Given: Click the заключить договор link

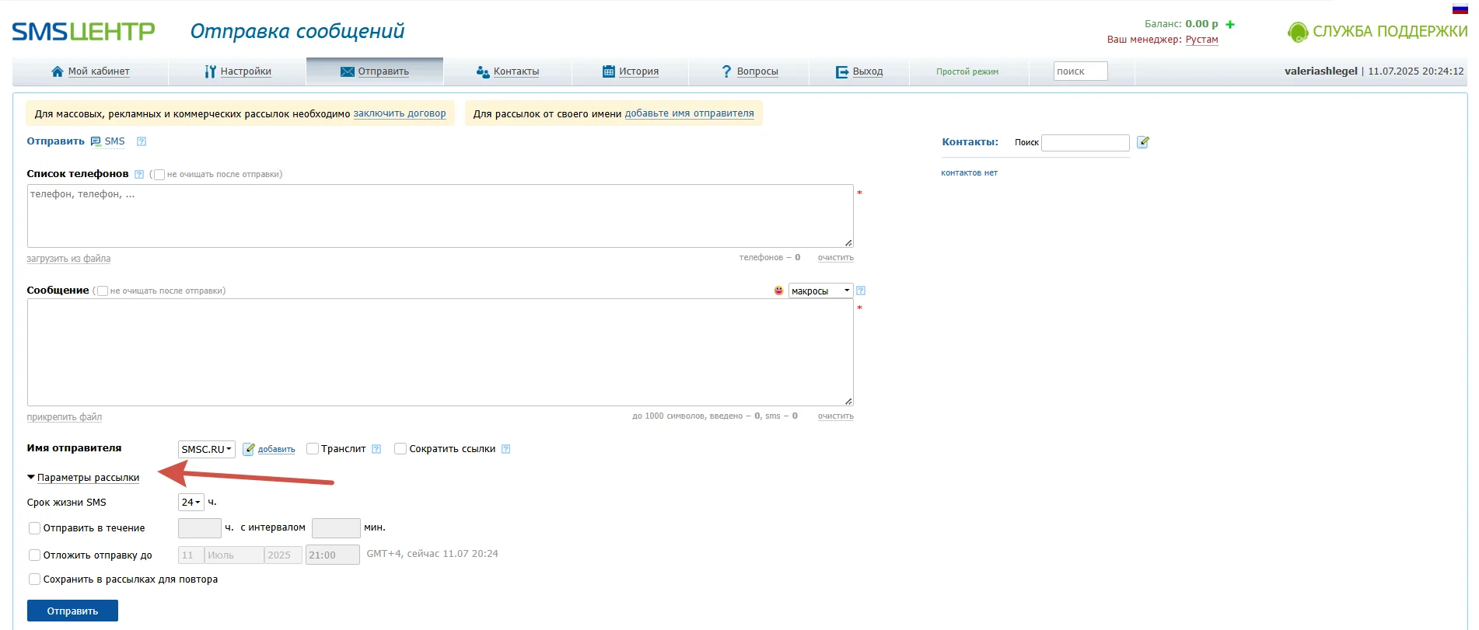Looking at the screenshot, I should [x=400, y=113].
